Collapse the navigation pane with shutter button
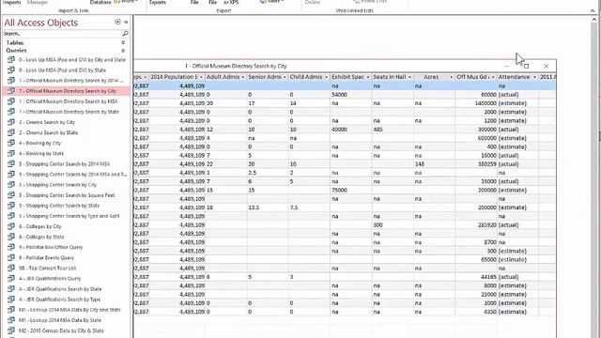The height and width of the screenshot is (338, 601). [x=126, y=23]
